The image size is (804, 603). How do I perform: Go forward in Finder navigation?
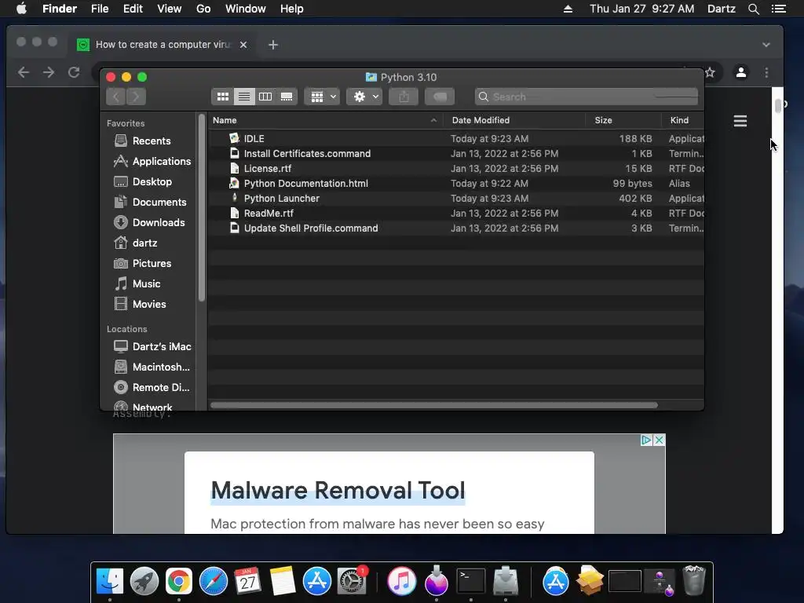(136, 97)
